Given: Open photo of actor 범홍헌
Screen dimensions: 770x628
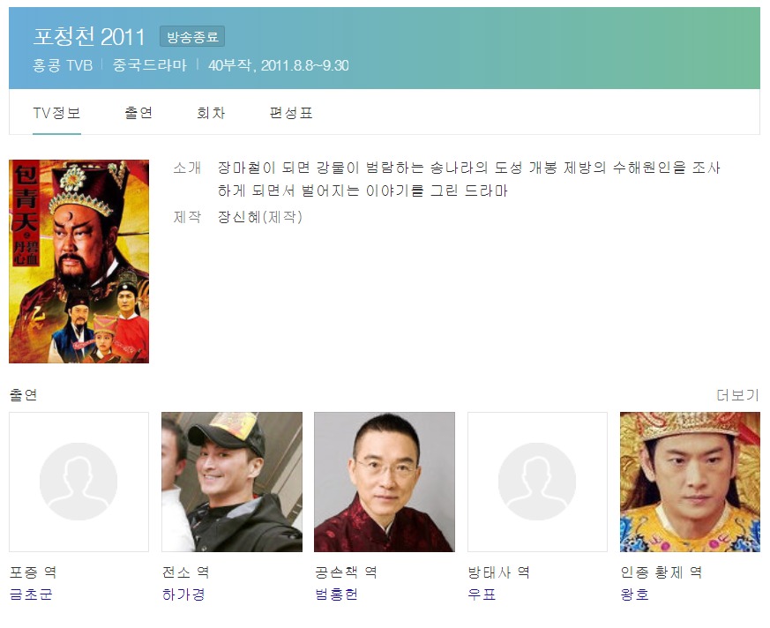Looking at the screenshot, I should 385,482.
